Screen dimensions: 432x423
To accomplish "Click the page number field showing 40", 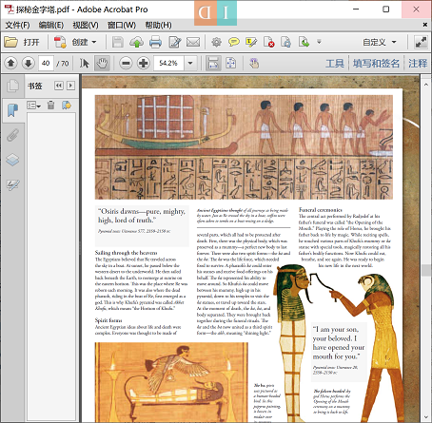I will [x=46, y=64].
